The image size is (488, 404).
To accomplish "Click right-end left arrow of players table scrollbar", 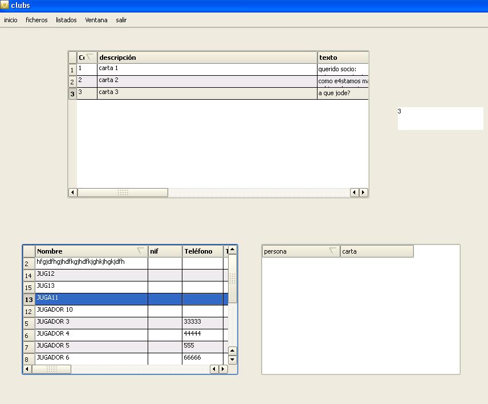I will click(x=214, y=369).
